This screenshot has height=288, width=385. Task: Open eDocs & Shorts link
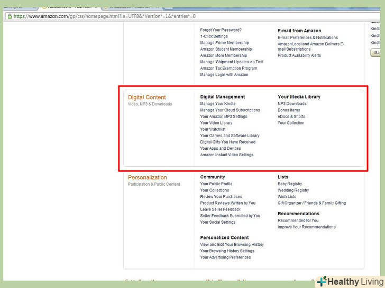291,117
